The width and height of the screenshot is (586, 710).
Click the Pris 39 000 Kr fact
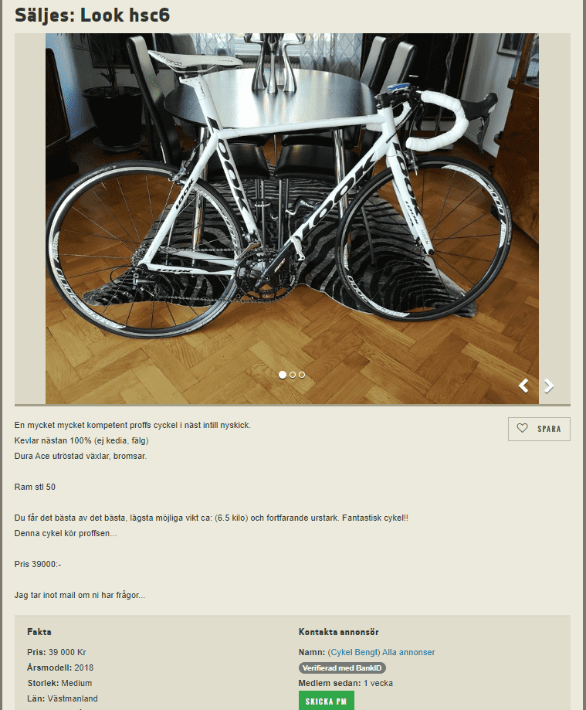tap(56, 652)
